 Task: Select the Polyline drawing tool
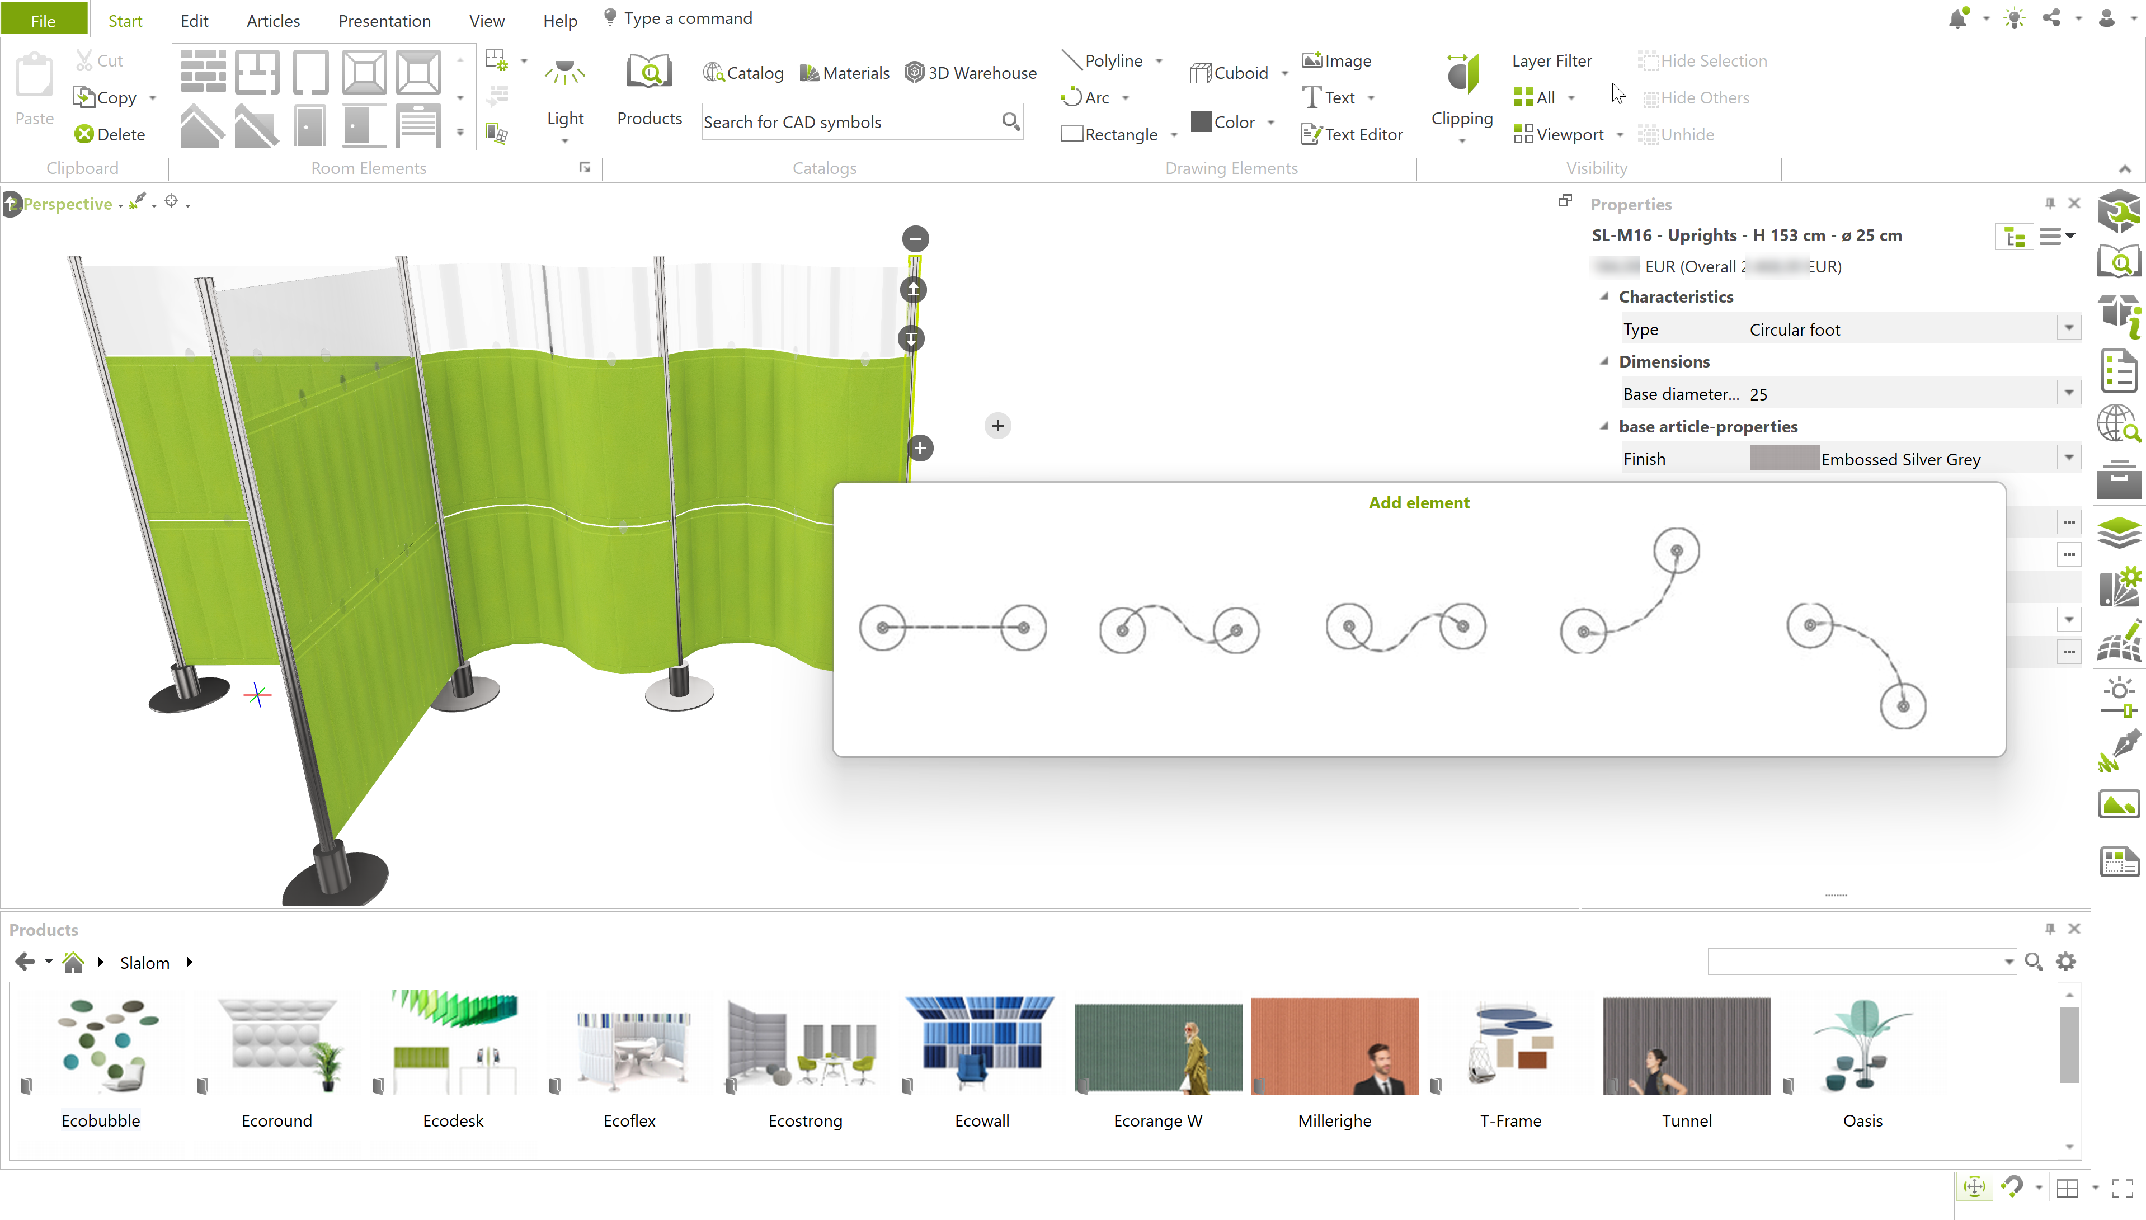(1103, 60)
